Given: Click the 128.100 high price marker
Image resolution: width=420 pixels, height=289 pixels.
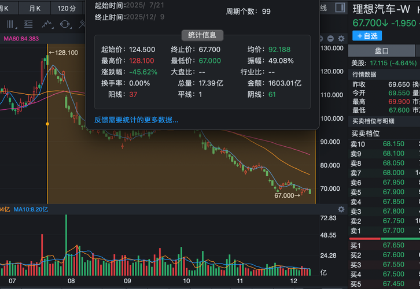Looking at the screenshot, I should (x=64, y=53).
